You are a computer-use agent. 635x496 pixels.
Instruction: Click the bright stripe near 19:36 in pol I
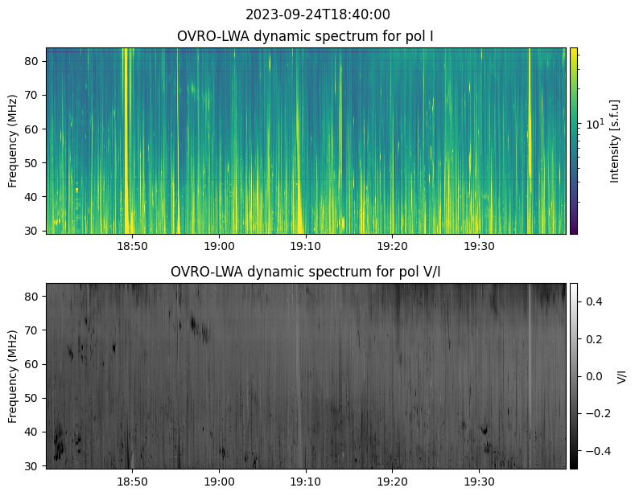[x=530, y=141]
